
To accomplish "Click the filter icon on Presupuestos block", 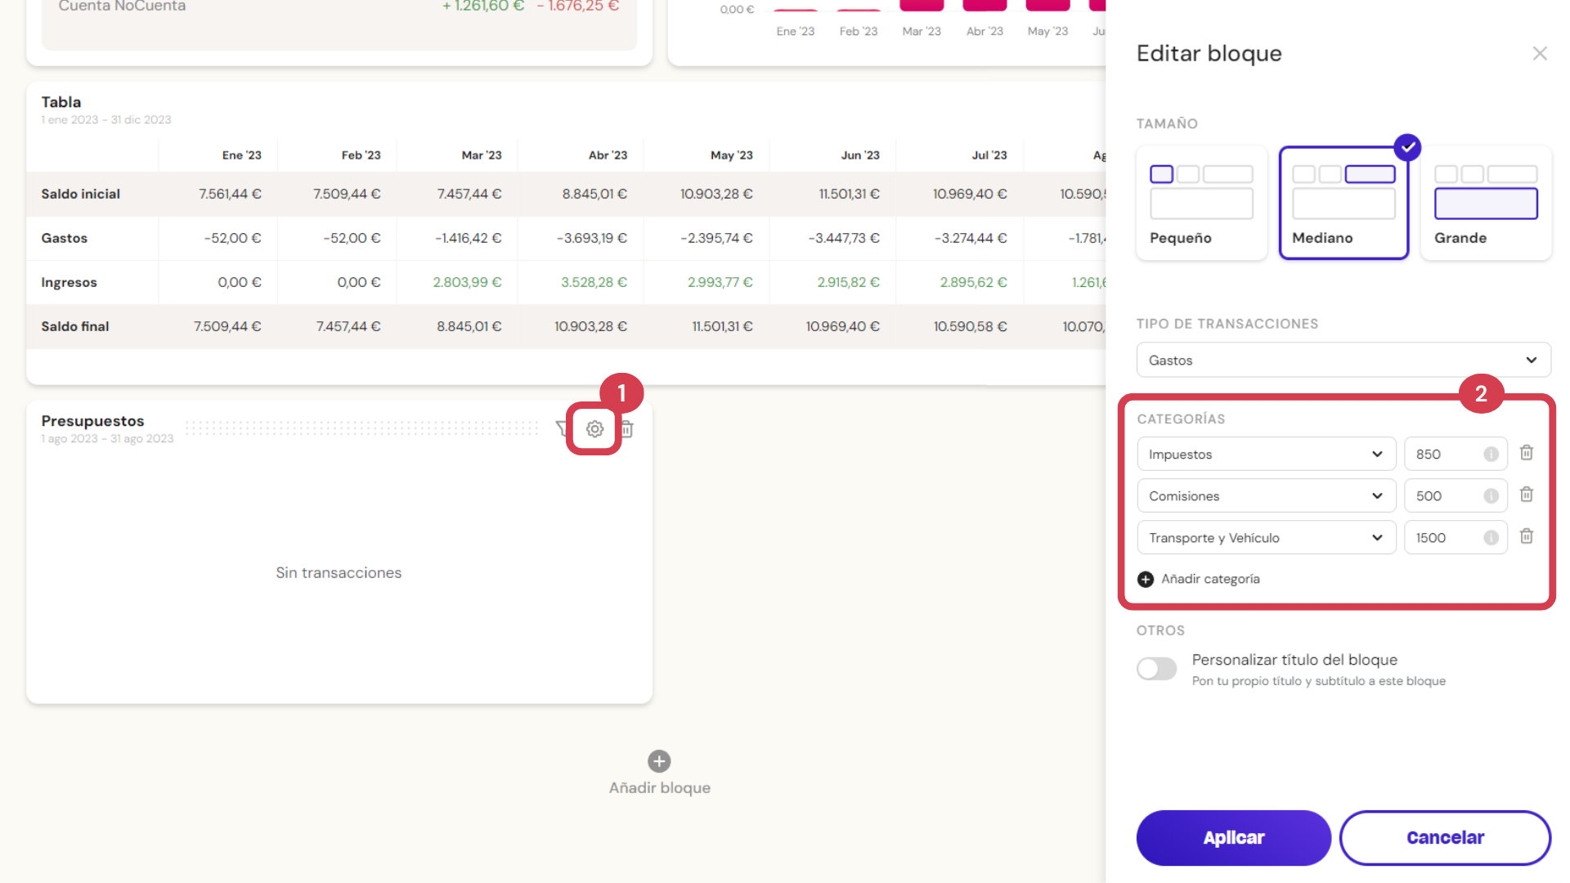I will click(562, 428).
